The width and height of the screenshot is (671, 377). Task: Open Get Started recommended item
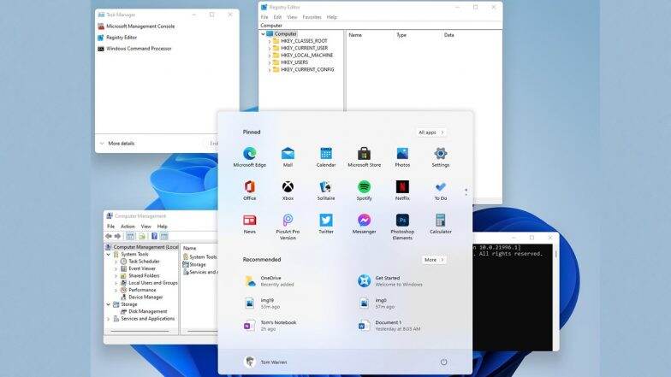[390, 280]
